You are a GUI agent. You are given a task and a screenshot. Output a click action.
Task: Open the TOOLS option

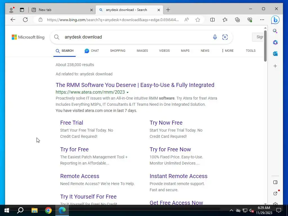(x=251, y=51)
